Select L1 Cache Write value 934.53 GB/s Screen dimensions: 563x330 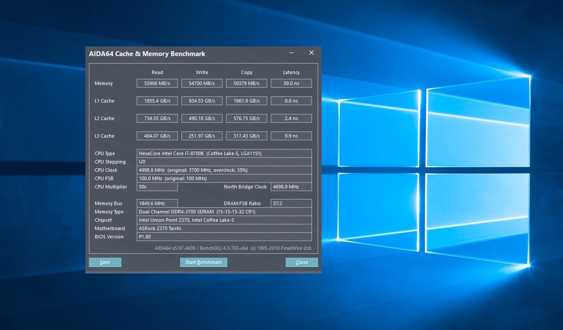click(202, 101)
